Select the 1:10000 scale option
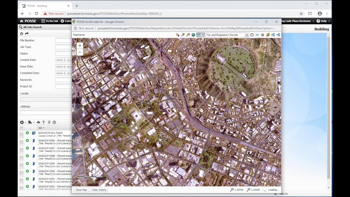The image size is (350, 197). [237, 190]
